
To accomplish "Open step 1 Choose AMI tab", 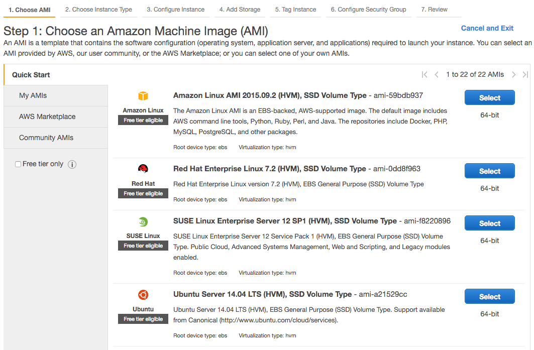I will click(30, 10).
